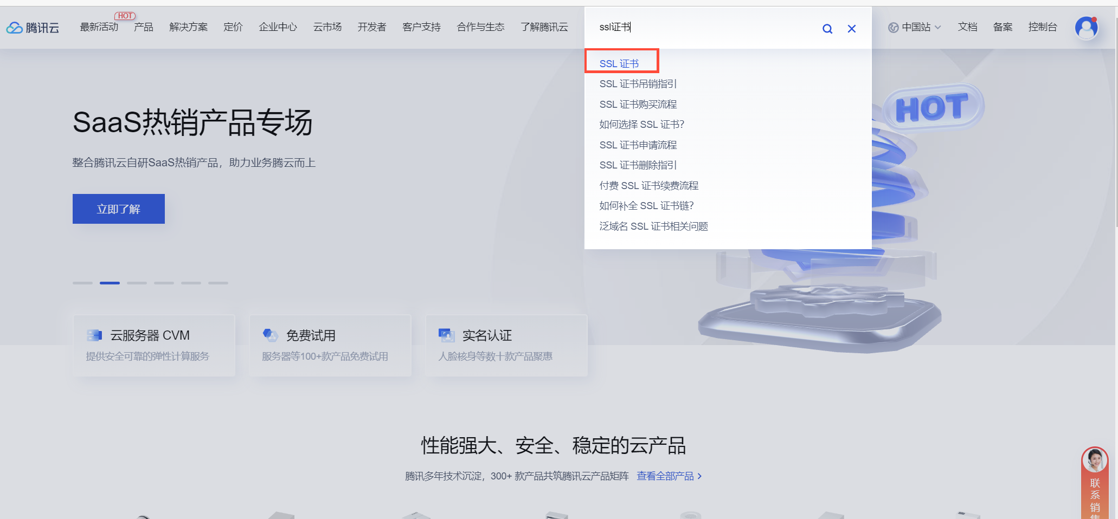
Task: Open the 云服务器 CVM card icon
Action: click(x=94, y=335)
